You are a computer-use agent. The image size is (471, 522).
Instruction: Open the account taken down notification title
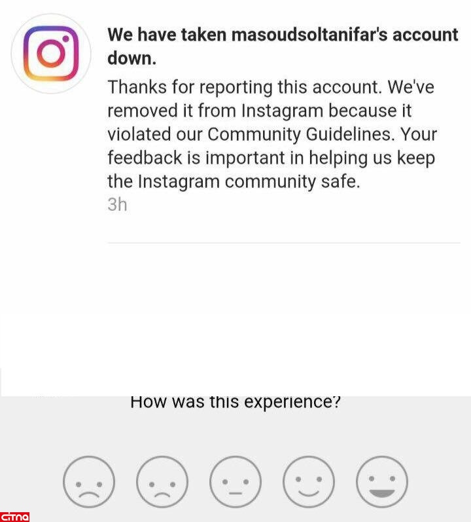283,47
